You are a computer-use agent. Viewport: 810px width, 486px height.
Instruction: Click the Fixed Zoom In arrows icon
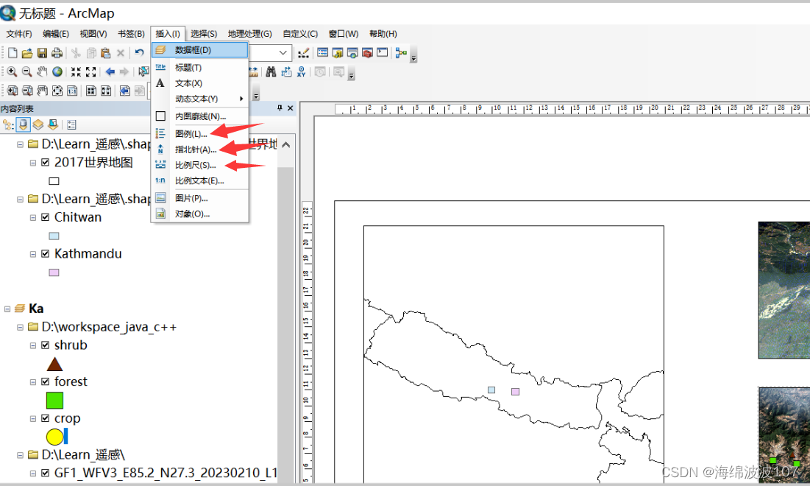(76, 72)
